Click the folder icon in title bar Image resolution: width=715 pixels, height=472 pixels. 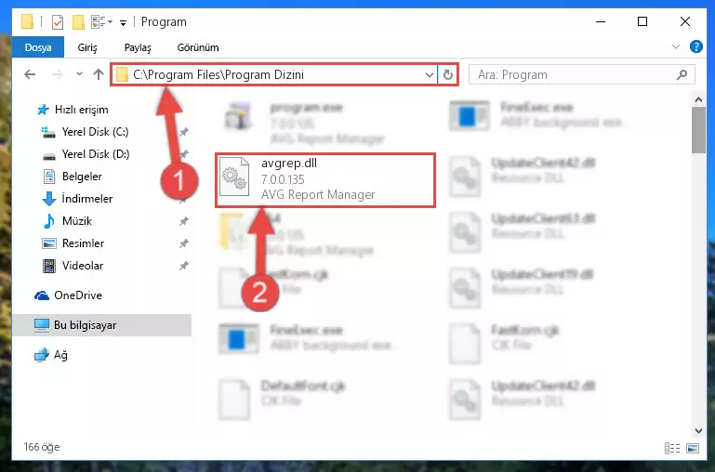(x=27, y=21)
